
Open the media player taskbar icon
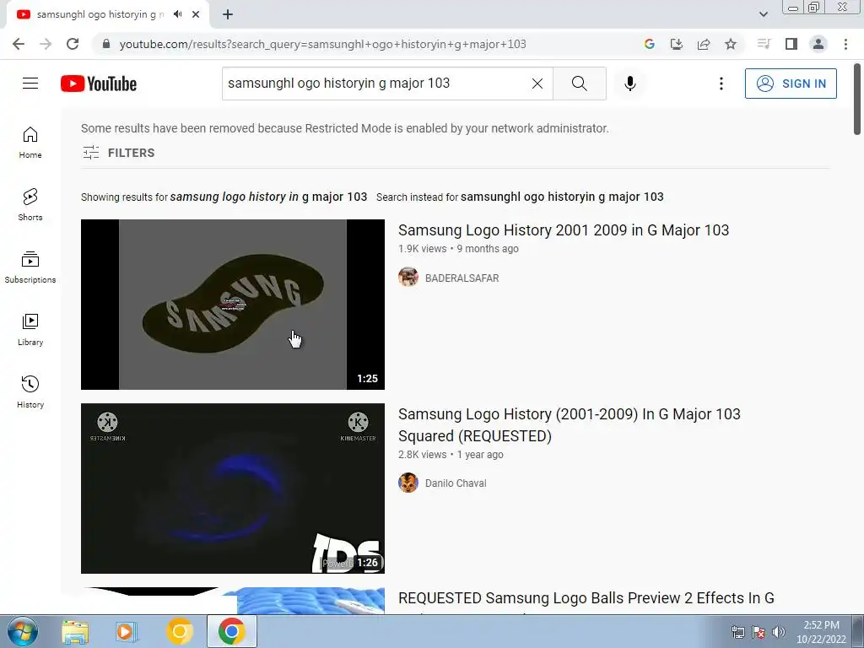[126, 631]
